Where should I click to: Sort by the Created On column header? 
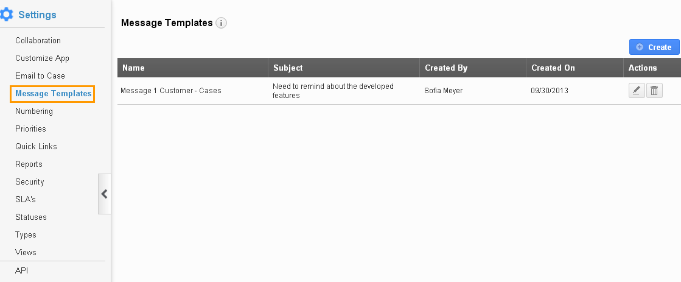553,68
